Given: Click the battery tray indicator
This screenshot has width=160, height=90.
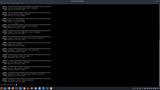Looking at the screenshot, I should coord(155,88).
